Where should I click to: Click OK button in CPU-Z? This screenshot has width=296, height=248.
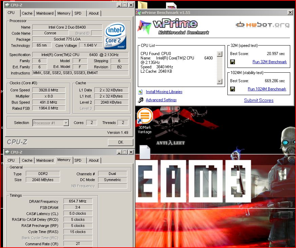point(121,142)
